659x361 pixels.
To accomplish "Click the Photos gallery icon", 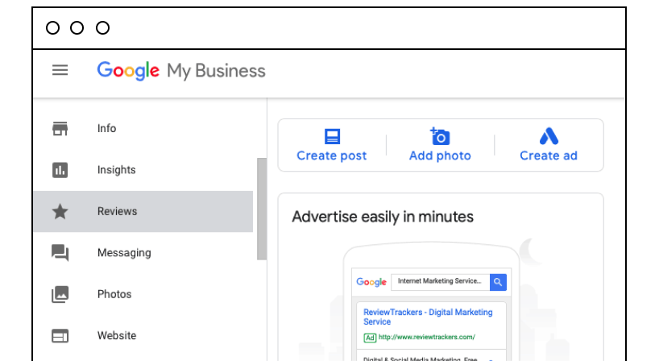I will tap(60, 294).
